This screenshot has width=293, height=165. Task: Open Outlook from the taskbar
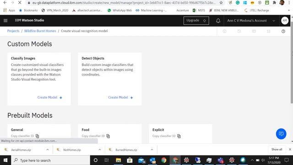click(152, 160)
